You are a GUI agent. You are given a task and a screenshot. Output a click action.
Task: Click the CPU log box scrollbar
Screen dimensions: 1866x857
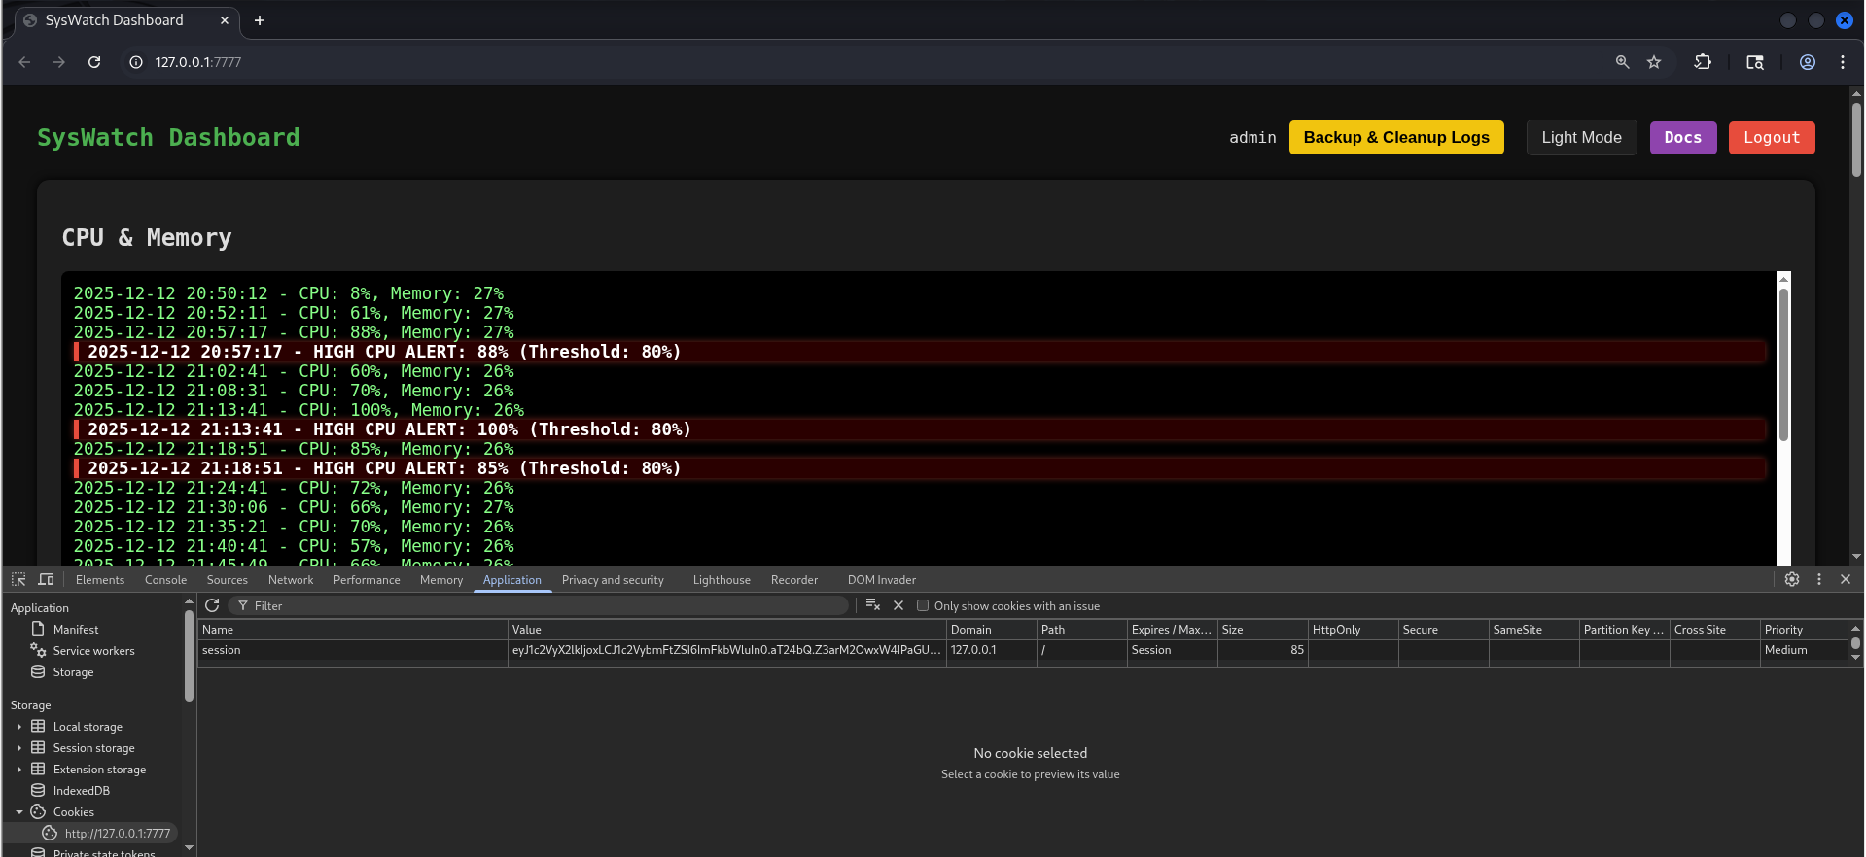pyautogui.click(x=1783, y=364)
